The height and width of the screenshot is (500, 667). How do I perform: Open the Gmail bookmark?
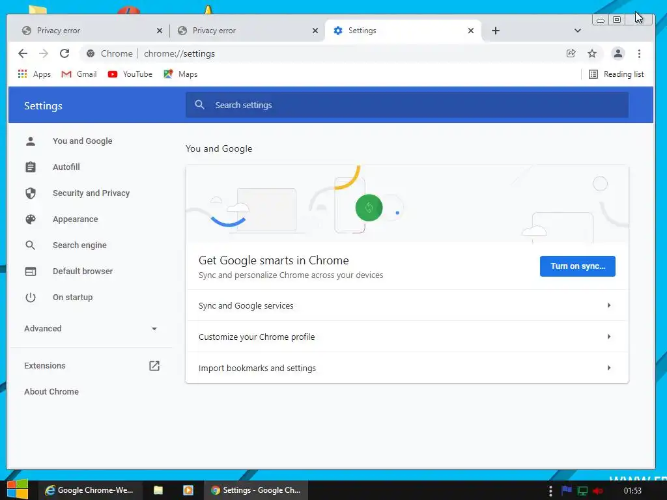(79, 74)
